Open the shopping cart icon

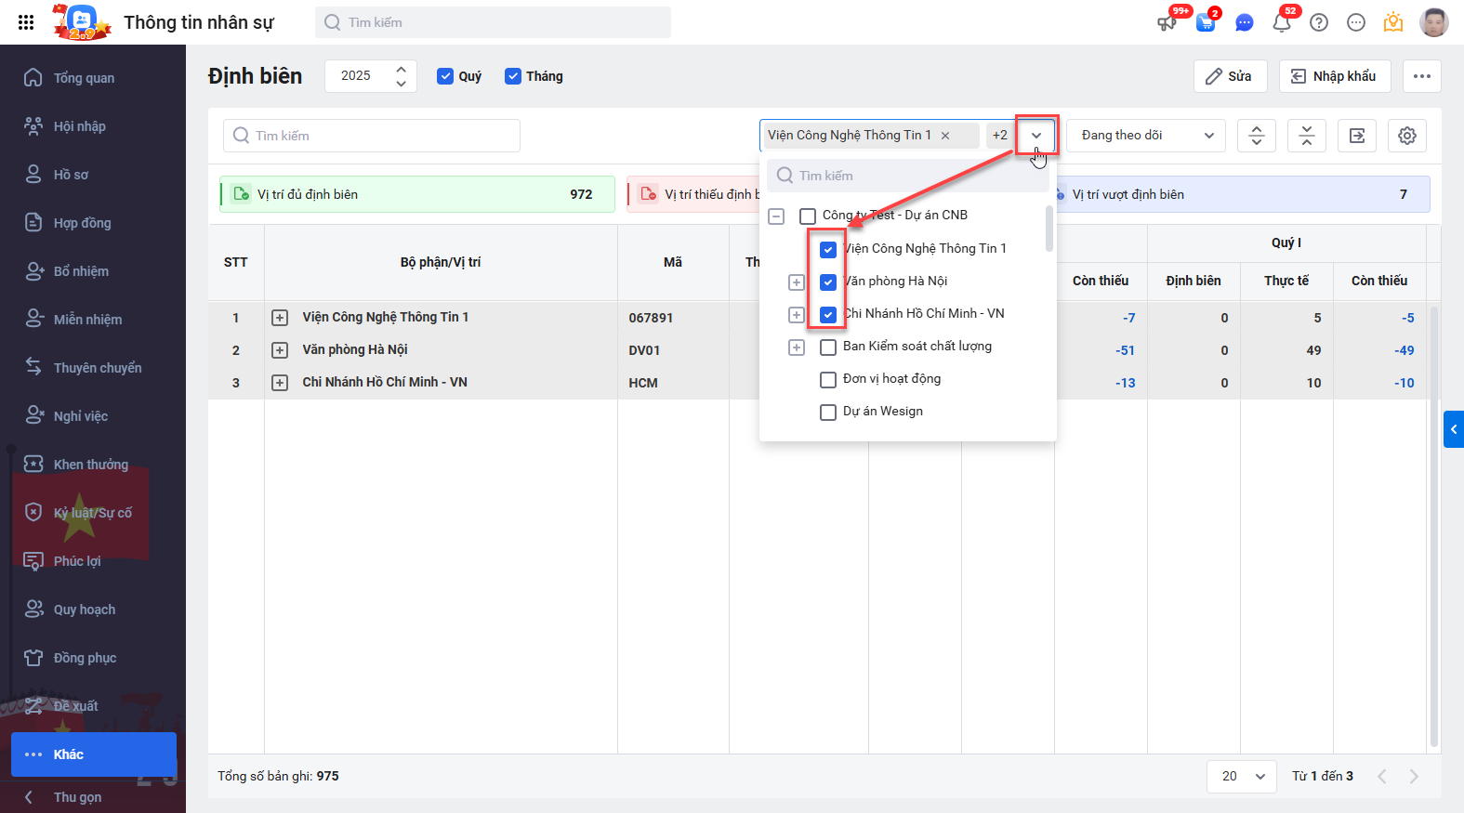click(x=1206, y=22)
